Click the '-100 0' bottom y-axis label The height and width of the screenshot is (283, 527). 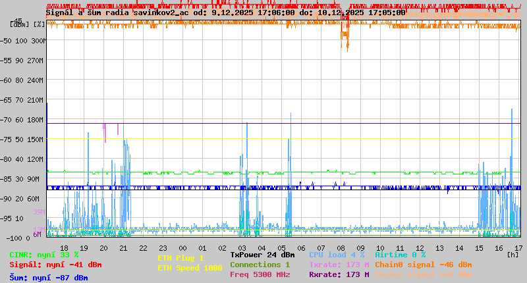point(18,238)
